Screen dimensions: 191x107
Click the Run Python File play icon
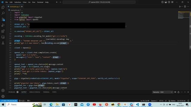pos(180,7)
